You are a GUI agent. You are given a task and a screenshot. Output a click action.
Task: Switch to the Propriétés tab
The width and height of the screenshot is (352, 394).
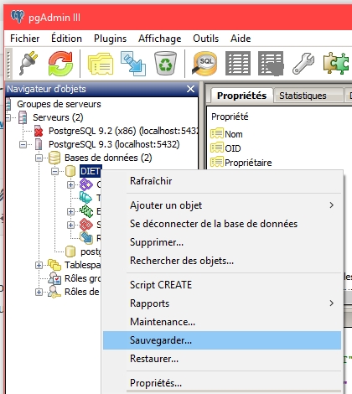(241, 96)
